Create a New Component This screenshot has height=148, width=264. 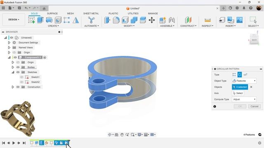click(x=163, y=20)
